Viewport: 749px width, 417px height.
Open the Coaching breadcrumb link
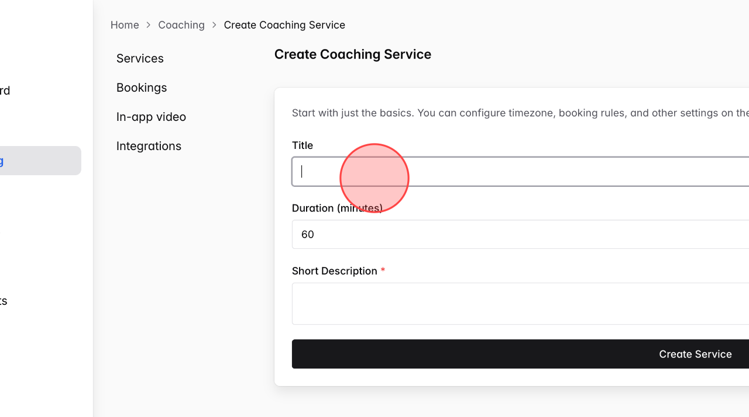tap(181, 25)
